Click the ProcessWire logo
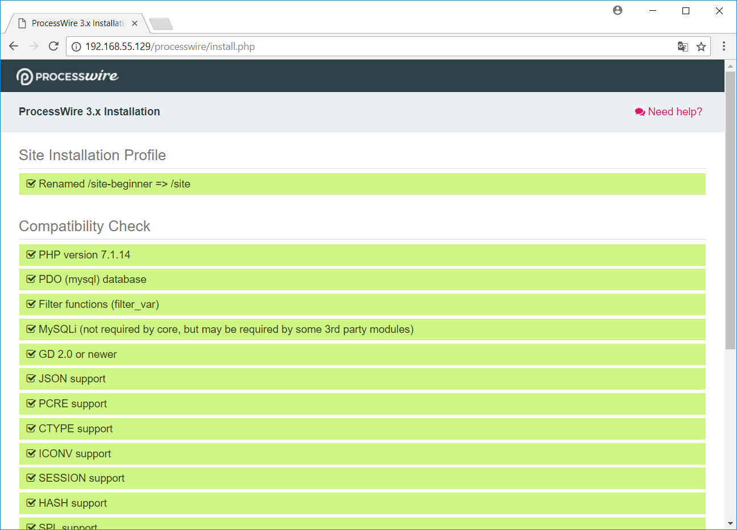Screen dimensions: 737x530 (68, 76)
